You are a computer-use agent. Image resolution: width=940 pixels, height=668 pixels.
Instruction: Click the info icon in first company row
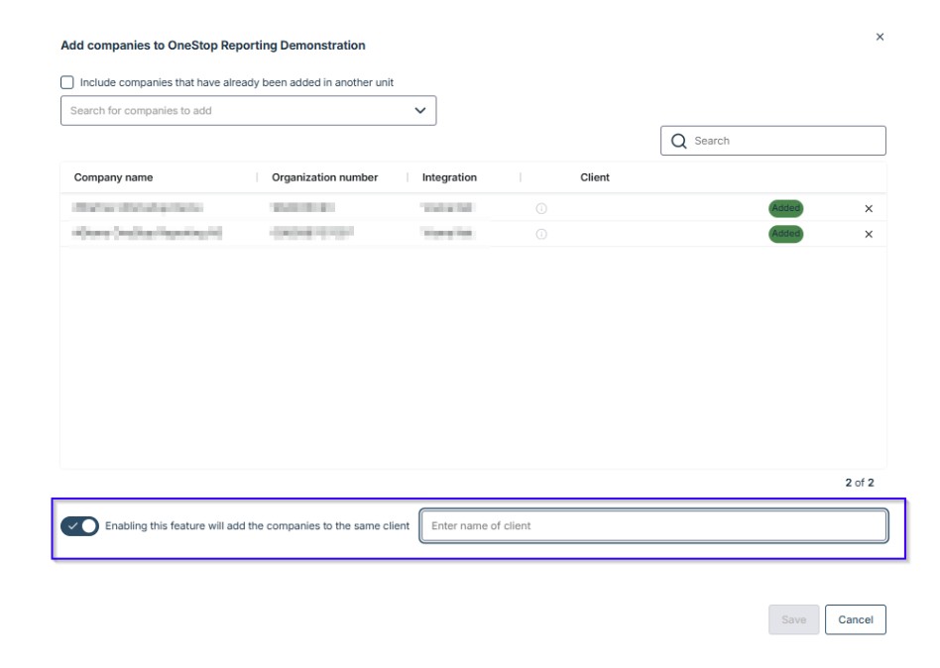(x=541, y=209)
